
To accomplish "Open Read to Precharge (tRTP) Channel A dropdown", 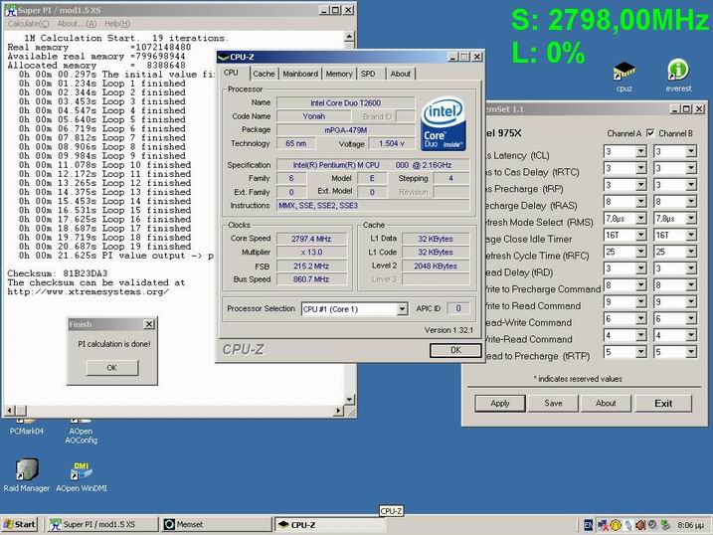I will (x=640, y=352).
